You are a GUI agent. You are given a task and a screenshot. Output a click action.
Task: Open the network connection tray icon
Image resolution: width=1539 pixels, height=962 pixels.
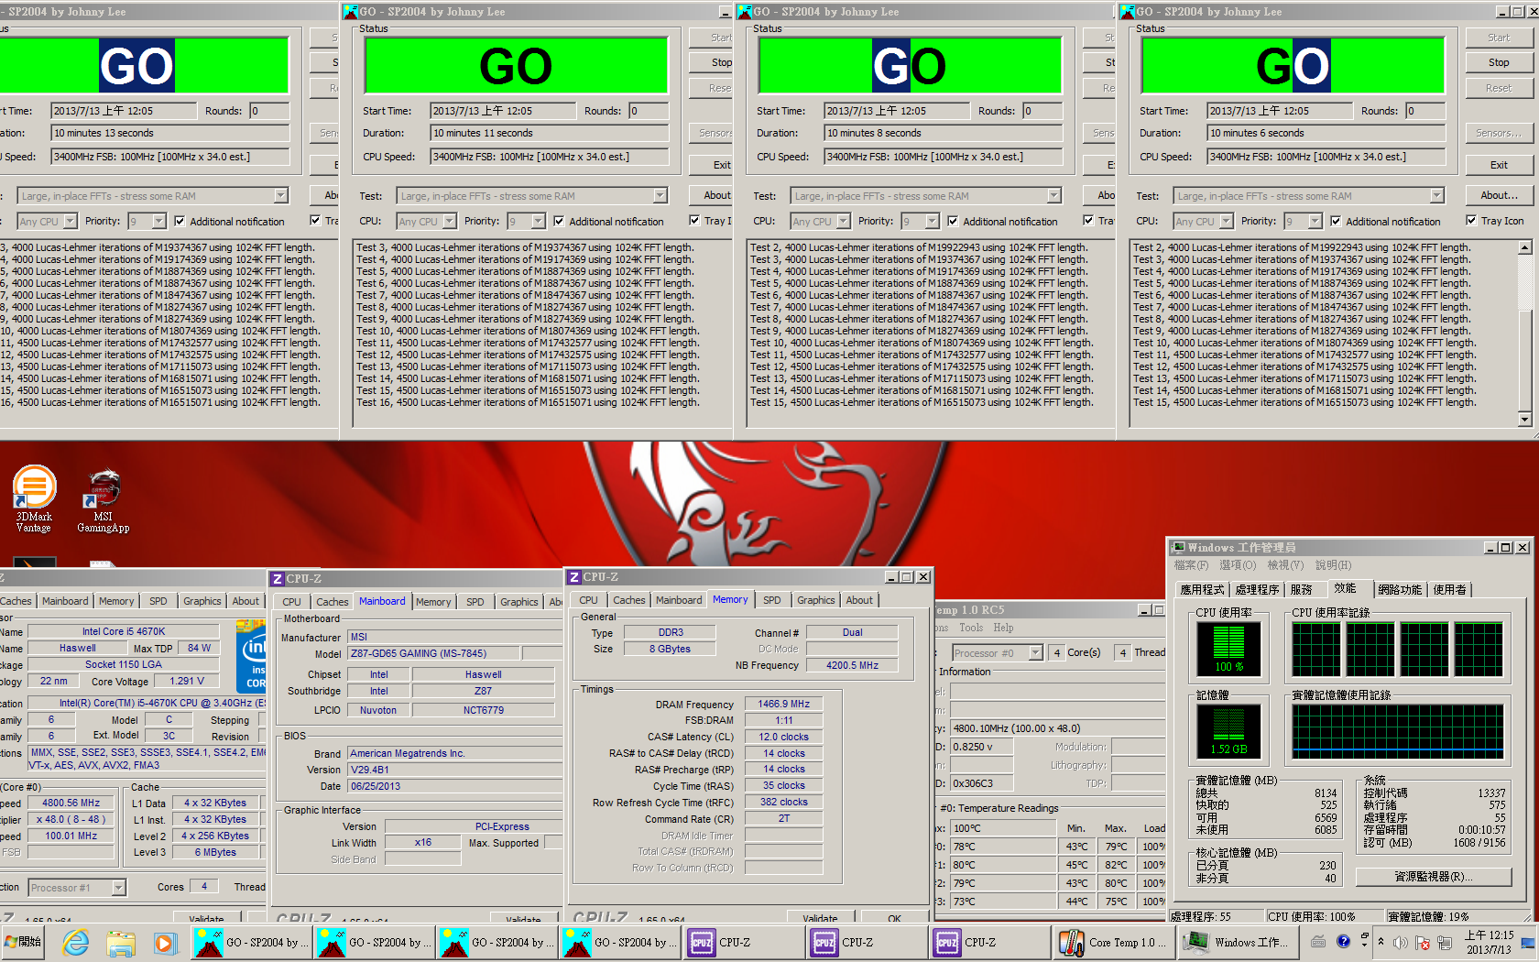point(1445,942)
